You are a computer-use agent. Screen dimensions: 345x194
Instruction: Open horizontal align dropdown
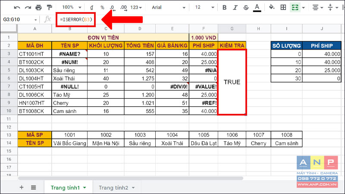point(318,7)
